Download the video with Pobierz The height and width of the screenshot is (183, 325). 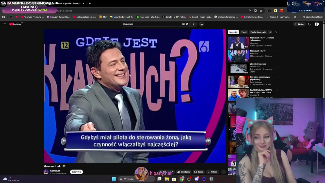point(213,172)
